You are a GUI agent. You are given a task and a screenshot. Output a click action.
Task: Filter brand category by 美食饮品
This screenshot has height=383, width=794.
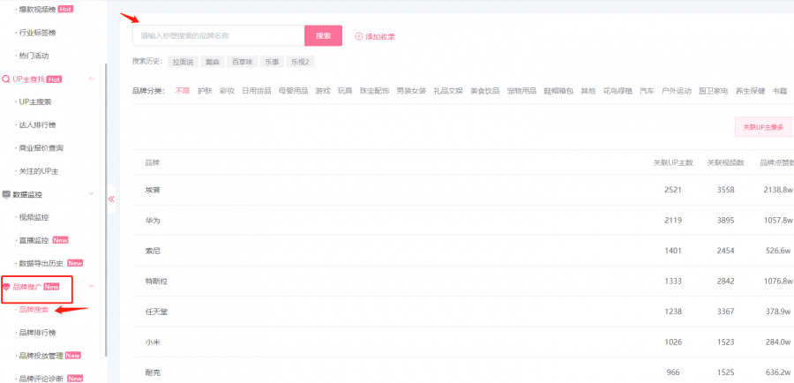pyautogui.click(x=484, y=91)
